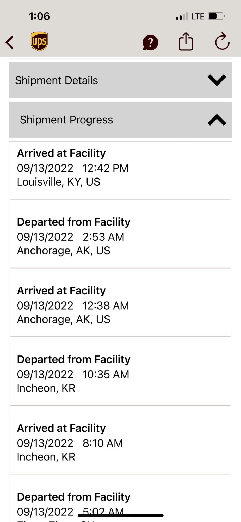The height and width of the screenshot is (522, 241).
Task: Tap the cellular signal bars indicator
Action: (182, 16)
